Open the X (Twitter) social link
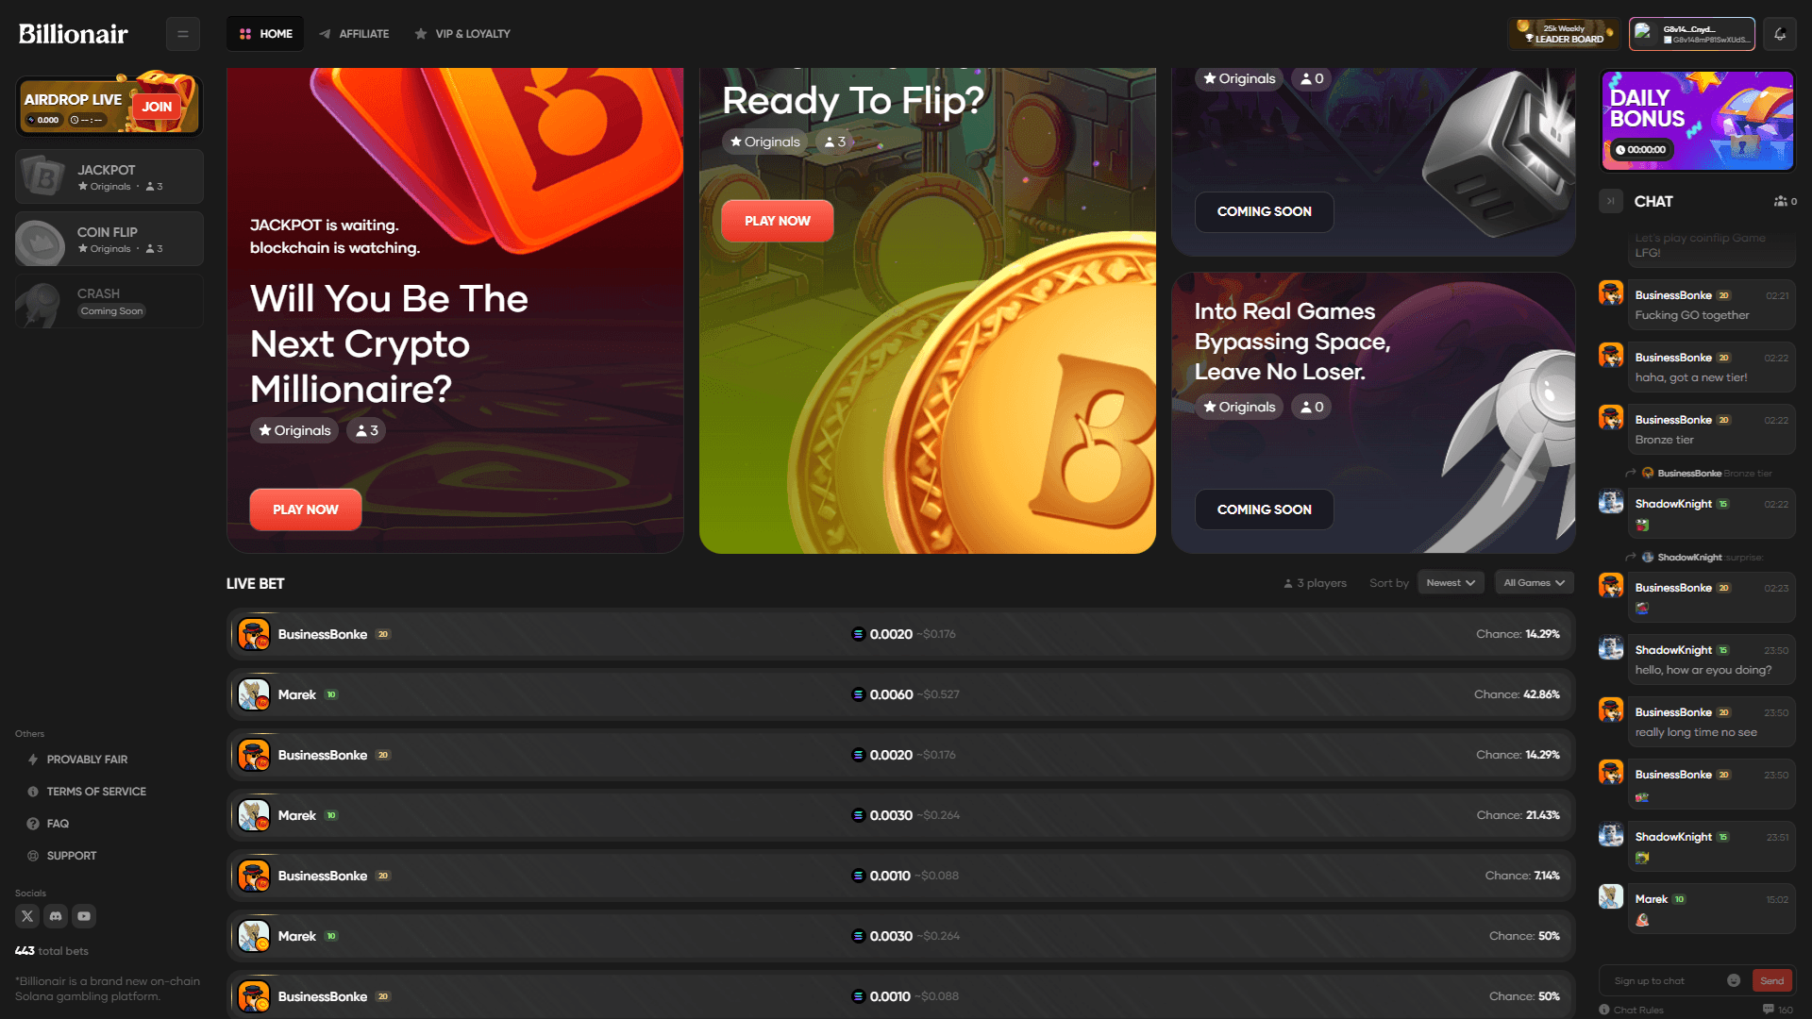Viewport: 1812px width, 1019px height. [x=27, y=916]
